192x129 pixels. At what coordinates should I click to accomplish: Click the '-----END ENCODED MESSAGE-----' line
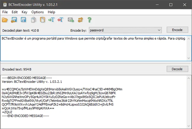(25, 116)
